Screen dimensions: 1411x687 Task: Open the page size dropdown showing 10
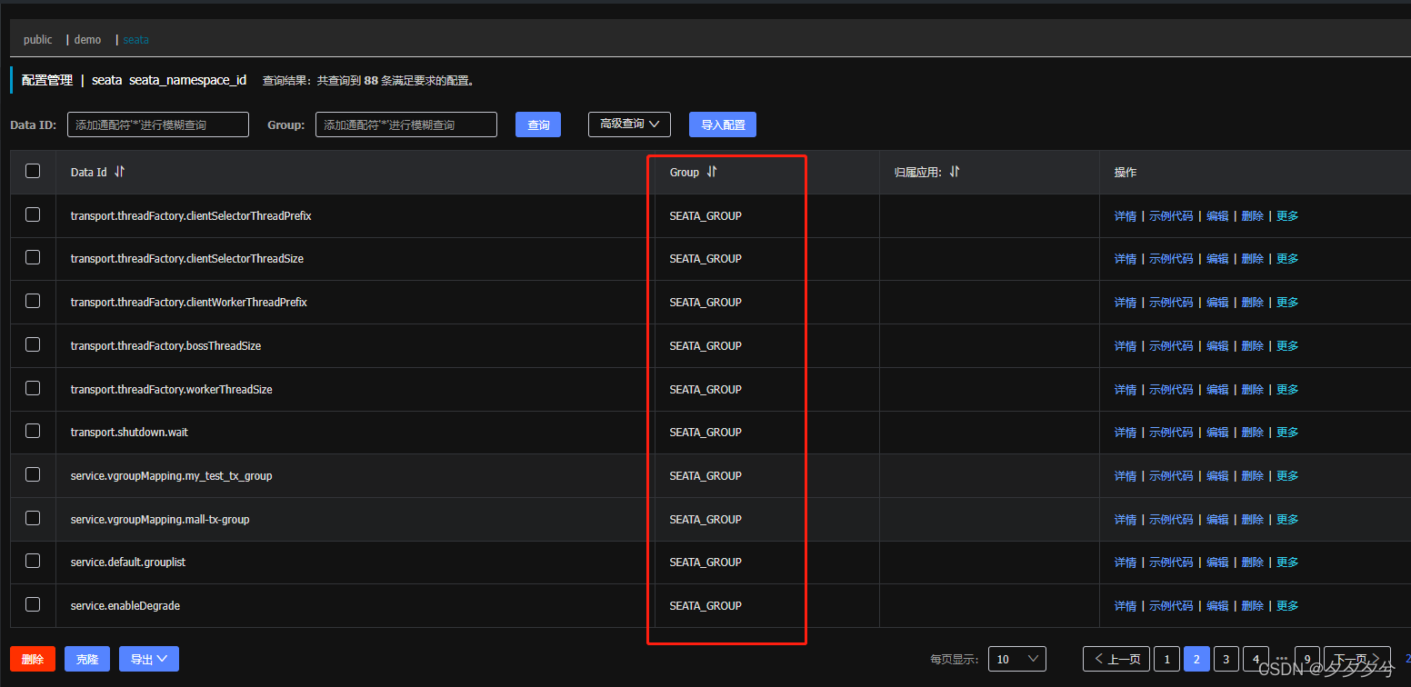pos(1017,659)
